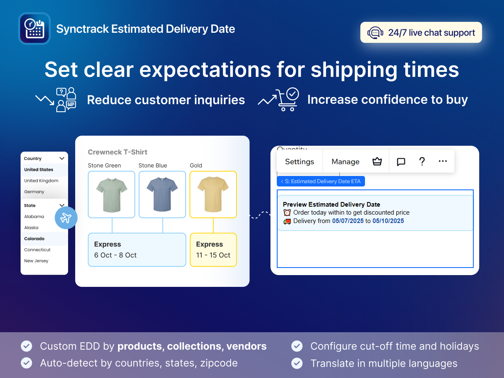Click checkmark beside Custom EDD by products

pos(26,346)
